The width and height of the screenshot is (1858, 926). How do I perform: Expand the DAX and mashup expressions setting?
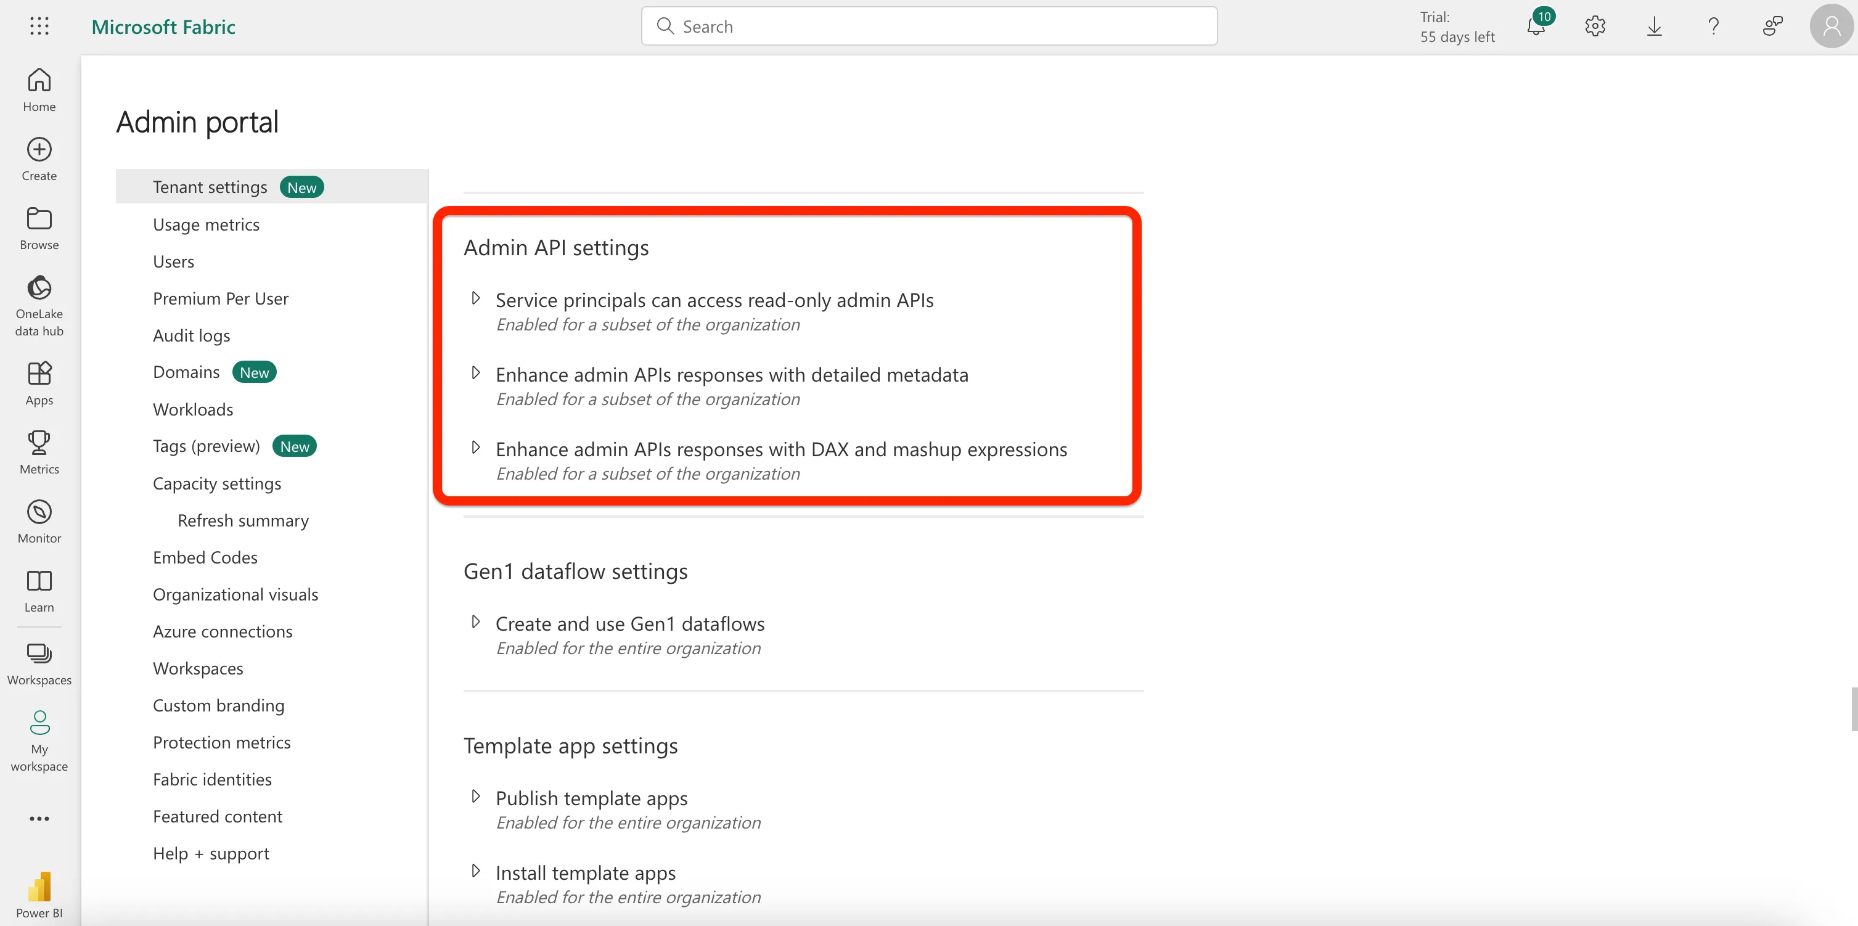click(x=475, y=448)
